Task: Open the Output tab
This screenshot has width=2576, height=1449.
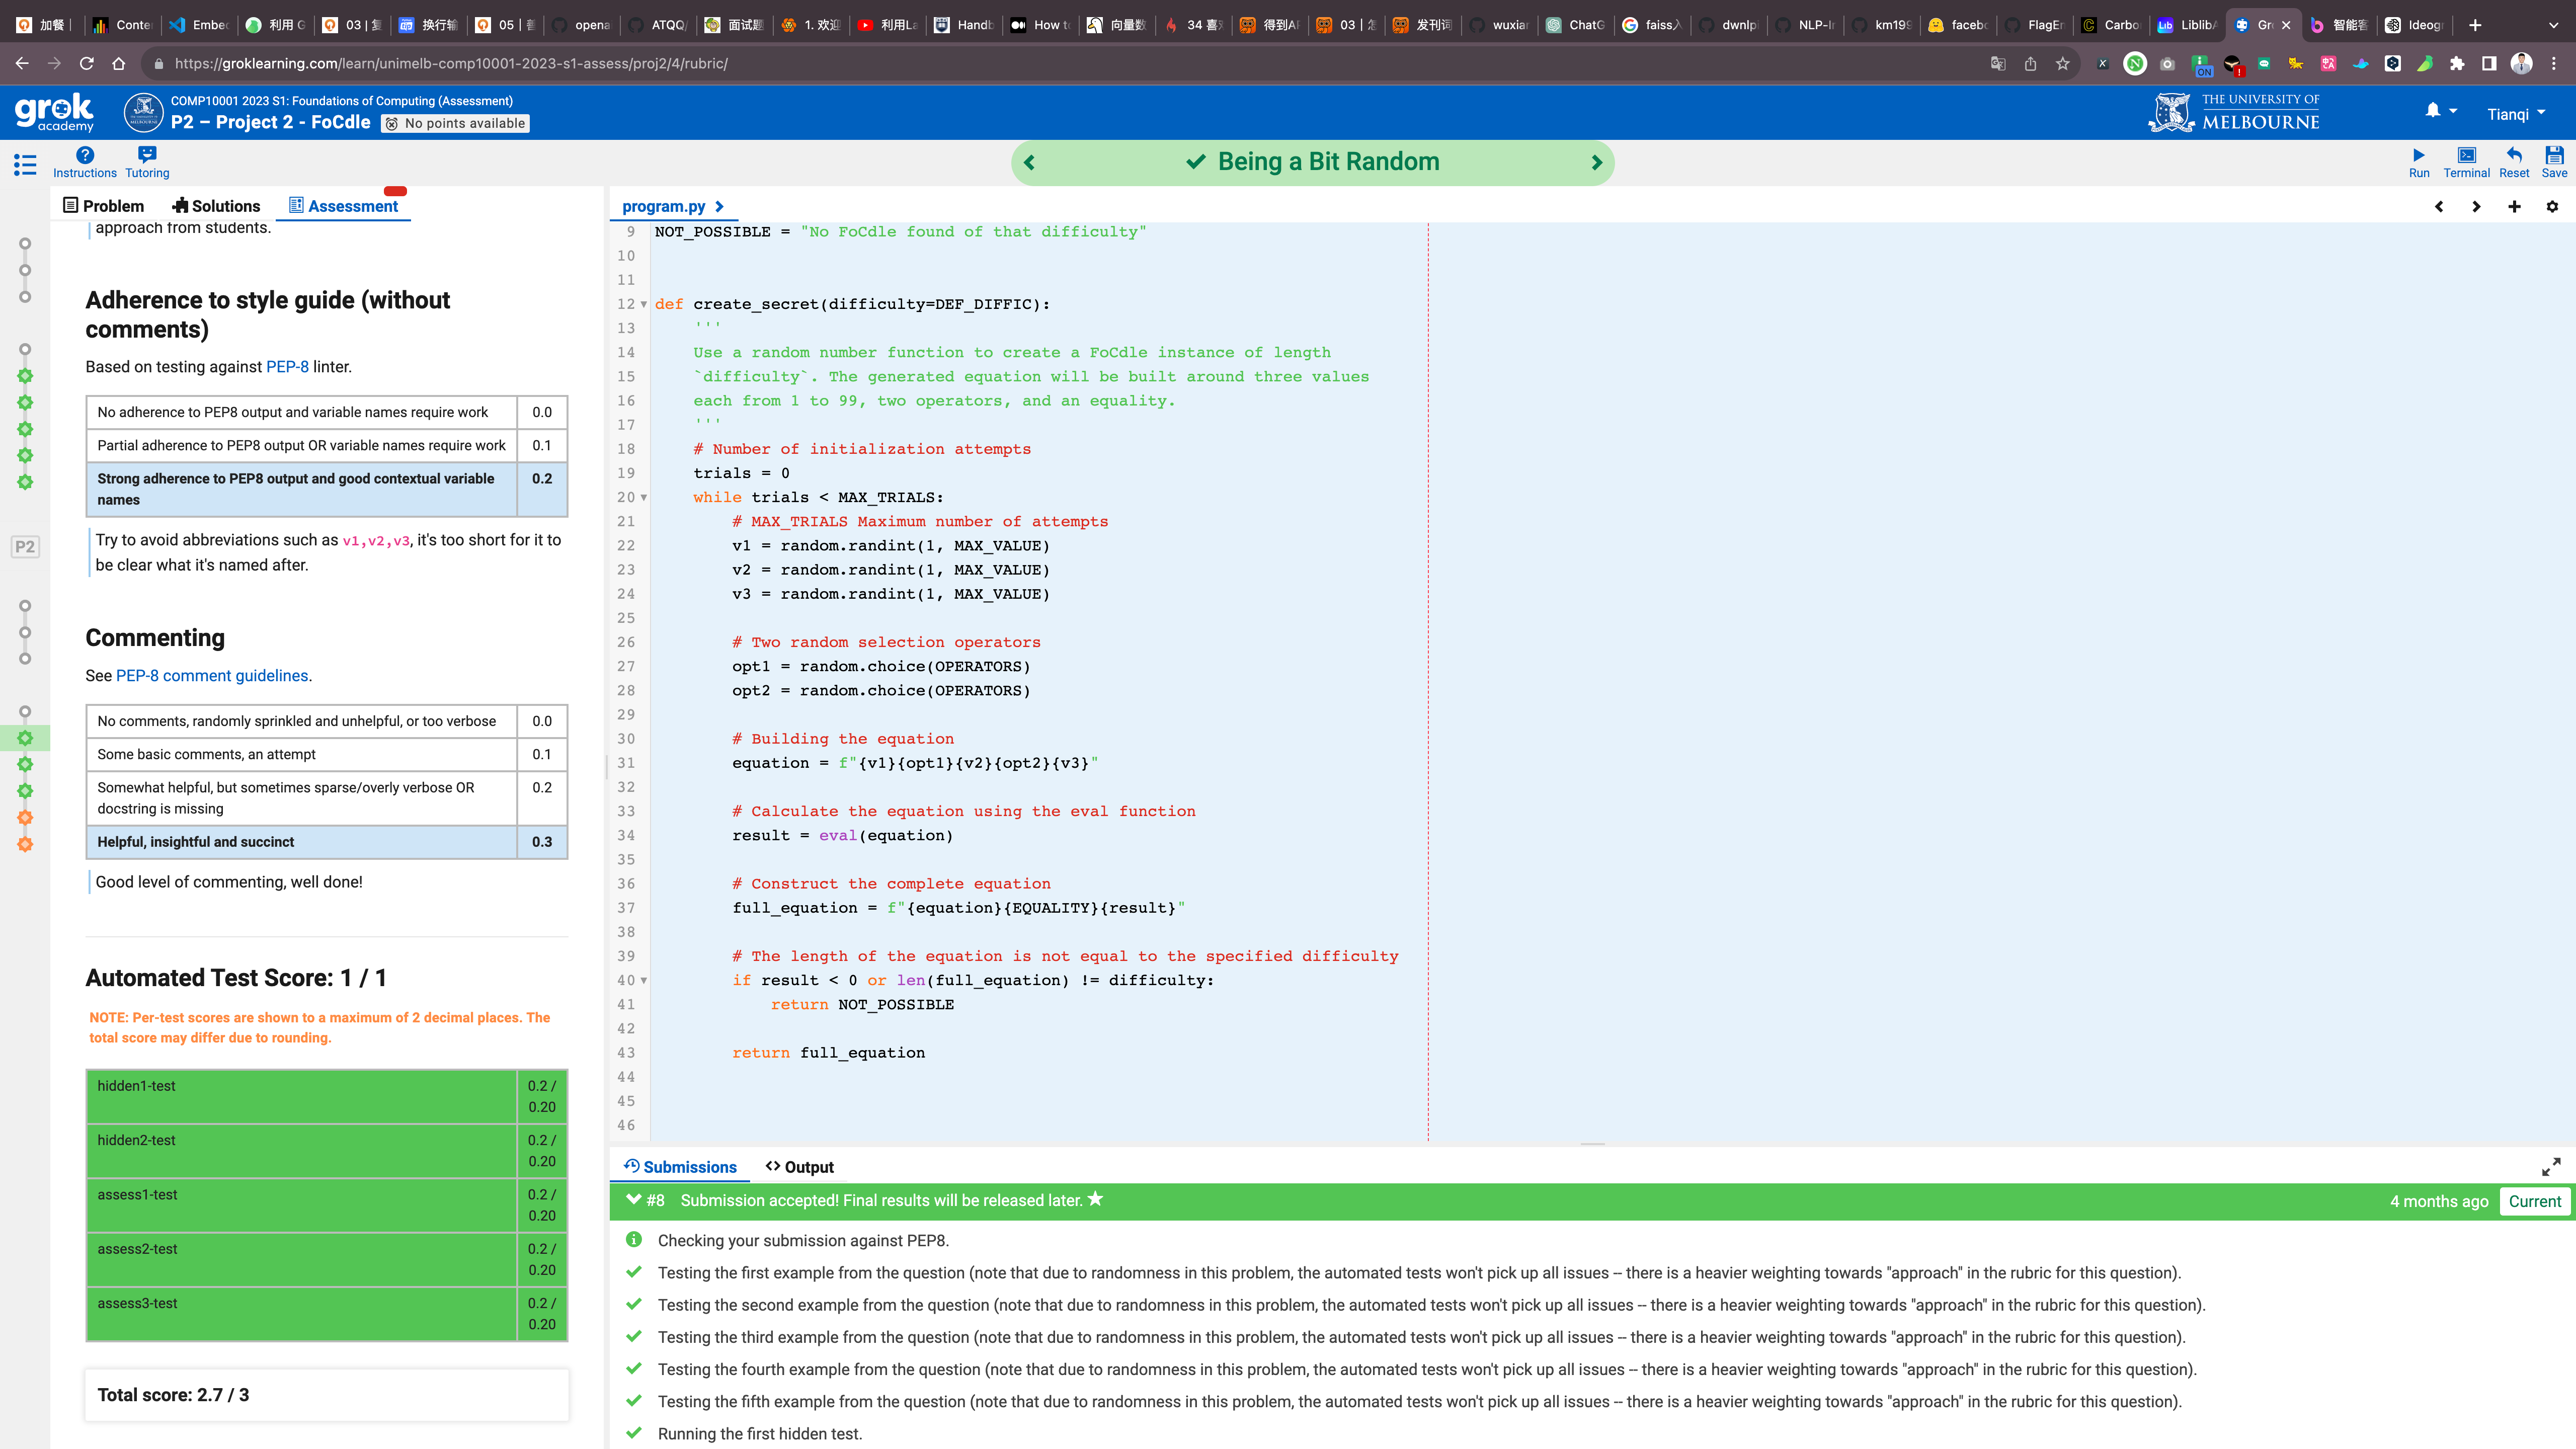Action: (x=800, y=1167)
